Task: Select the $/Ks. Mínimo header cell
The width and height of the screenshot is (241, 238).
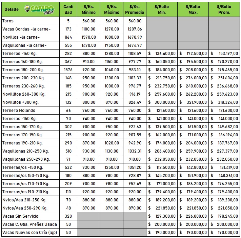Action: tap(88, 9)
